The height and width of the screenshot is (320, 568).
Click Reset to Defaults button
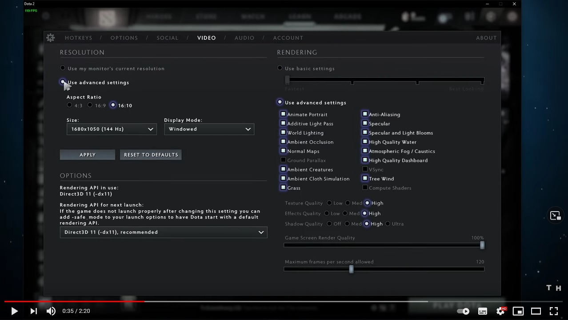151,155
